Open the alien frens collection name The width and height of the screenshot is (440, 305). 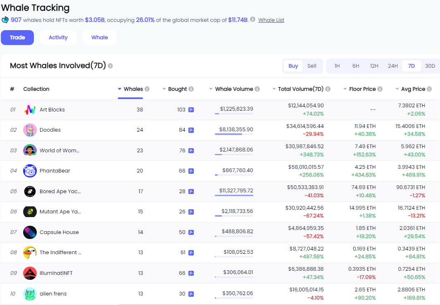click(x=53, y=293)
